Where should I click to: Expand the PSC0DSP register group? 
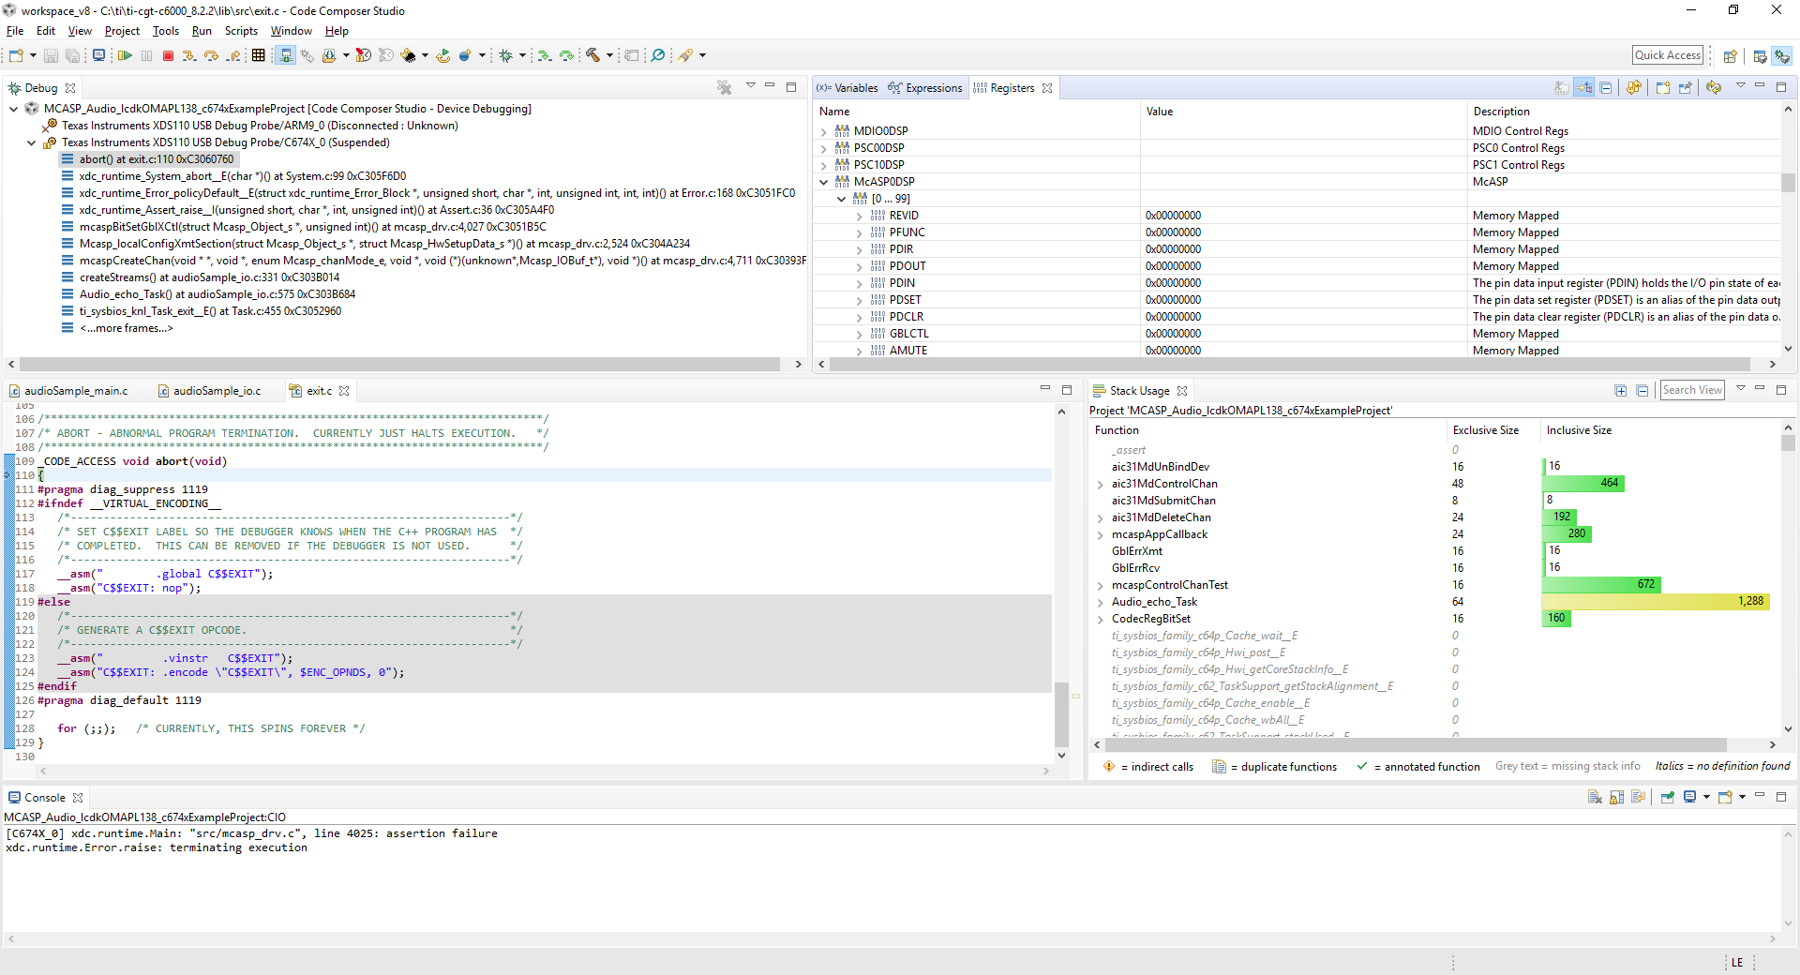(x=824, y=148)
